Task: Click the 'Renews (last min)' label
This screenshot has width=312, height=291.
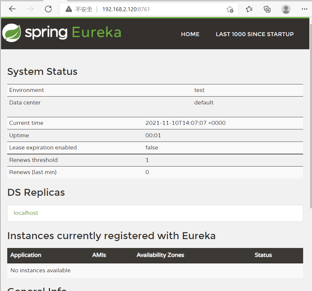Action: click(x=33, y=172)
